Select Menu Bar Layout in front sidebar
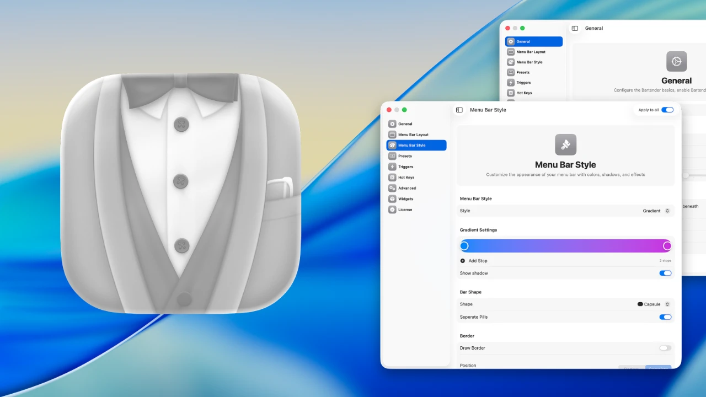Viewport: 706px width, 397px height. 413,135
